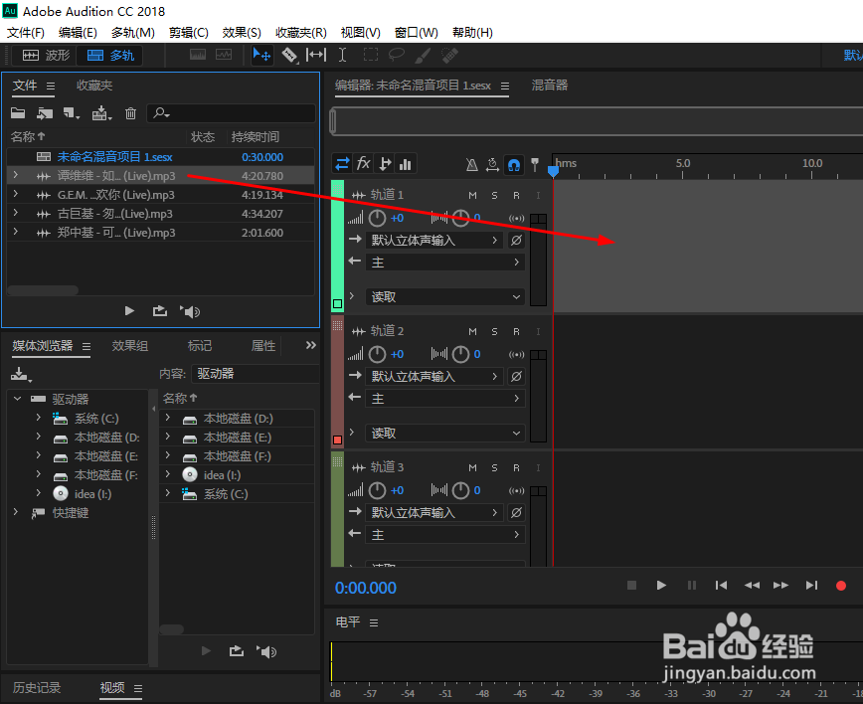Click the main transport Play button
863x704 pixels.
pyautogui.click(x=661, y=585)
